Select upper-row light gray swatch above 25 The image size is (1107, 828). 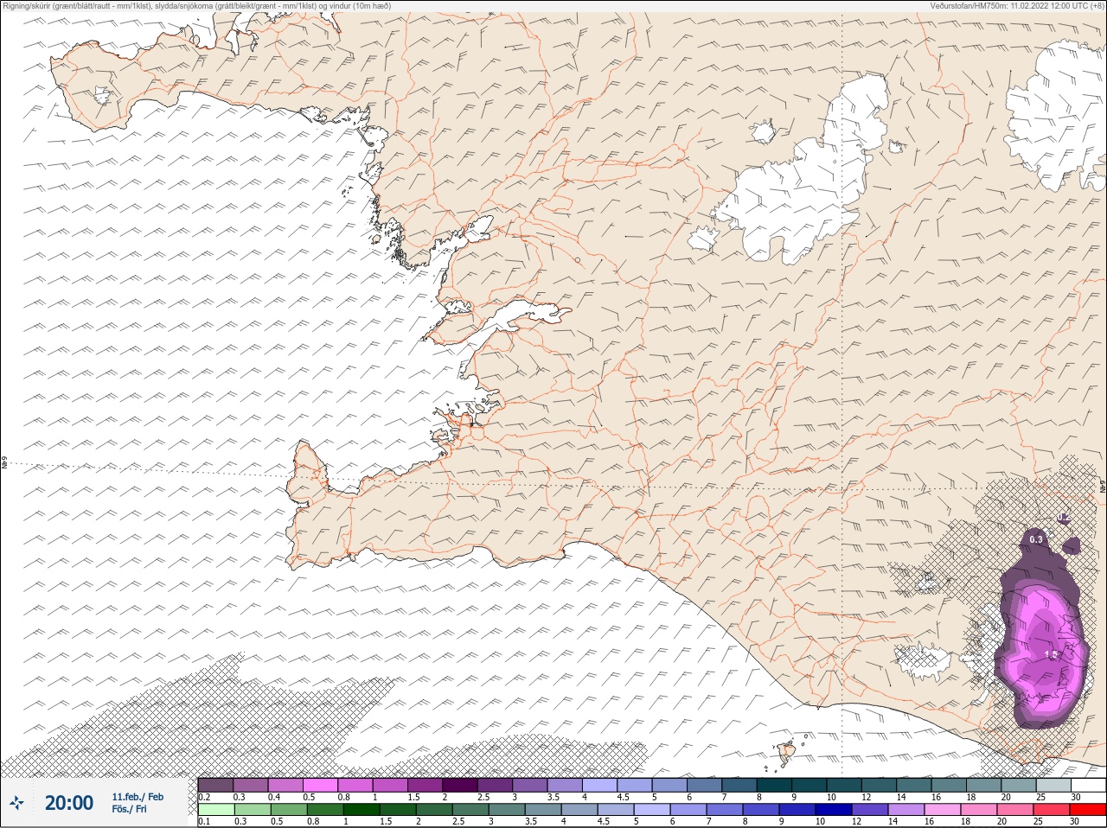click(x=1054, y=785)
